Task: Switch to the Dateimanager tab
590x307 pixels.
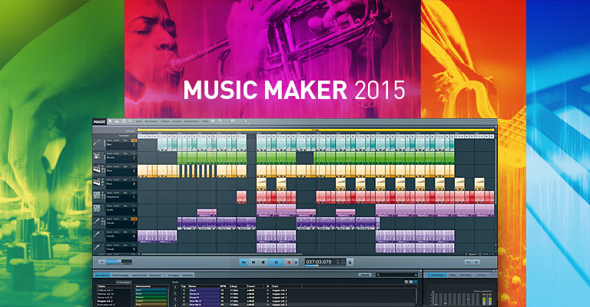Action: 121,276
